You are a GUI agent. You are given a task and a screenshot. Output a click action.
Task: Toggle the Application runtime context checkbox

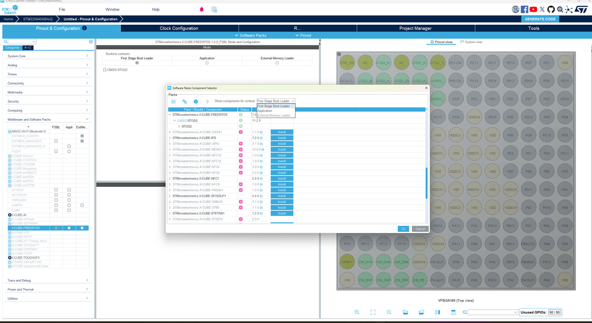point(207,63)
